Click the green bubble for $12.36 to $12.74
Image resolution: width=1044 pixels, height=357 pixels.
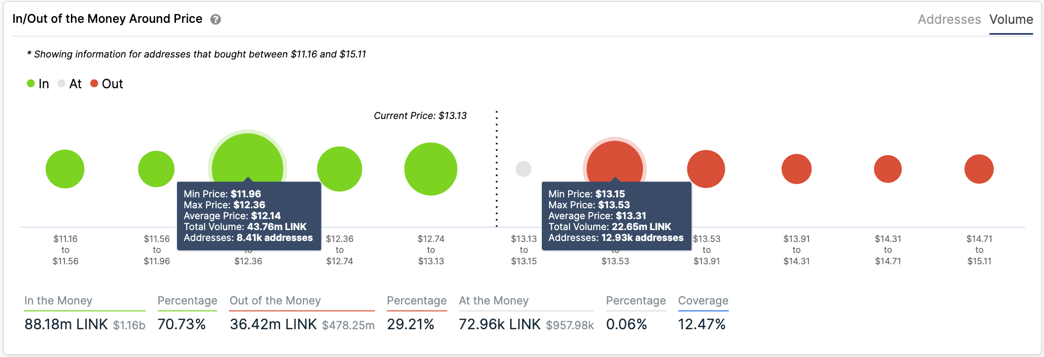click(x=340, y=169)
